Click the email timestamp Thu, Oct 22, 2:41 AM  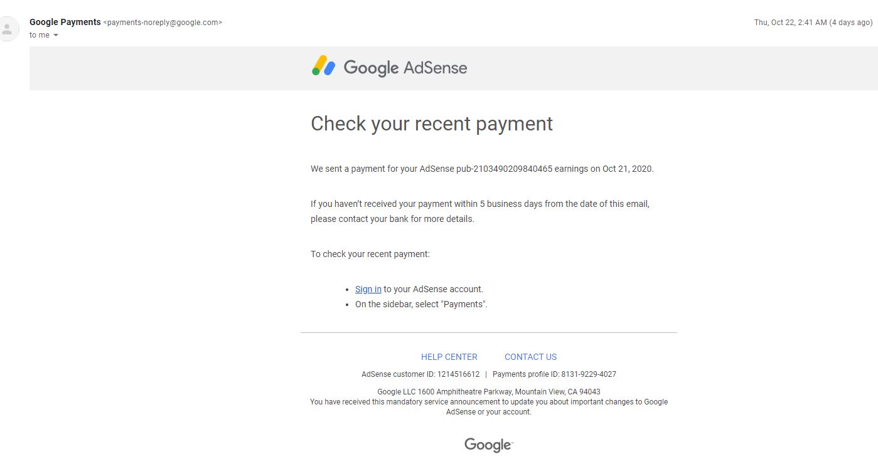point(813,23)
